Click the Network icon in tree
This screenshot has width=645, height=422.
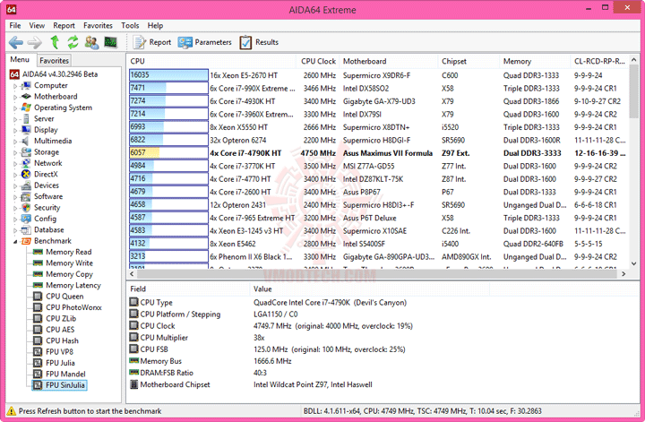click(26, 163)
